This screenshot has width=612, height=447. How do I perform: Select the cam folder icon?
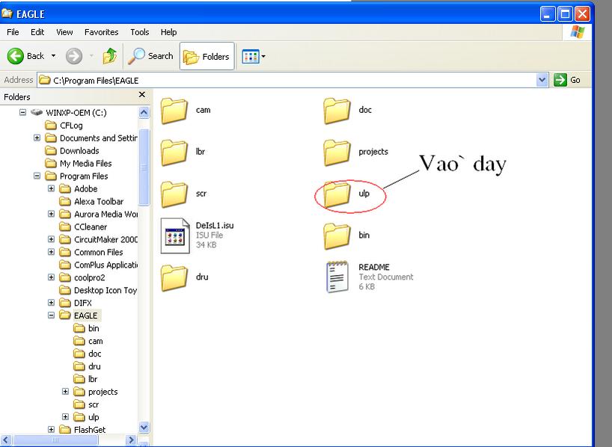point(174,111)
